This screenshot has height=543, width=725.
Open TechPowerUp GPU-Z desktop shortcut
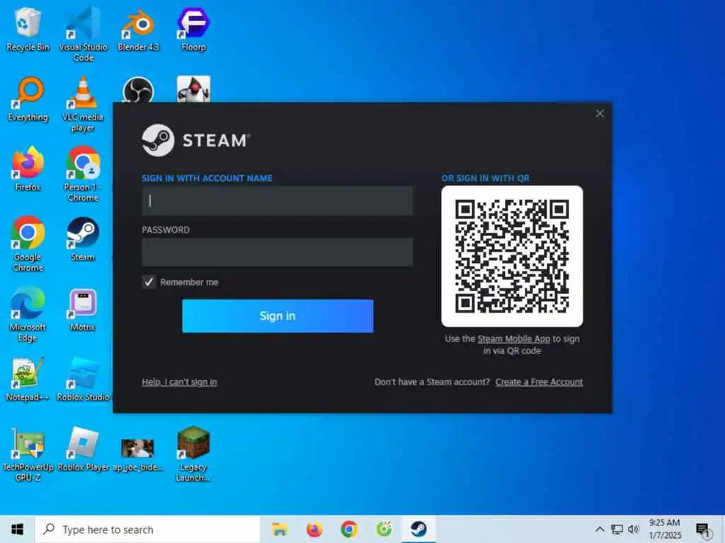(x=28, y=455)
